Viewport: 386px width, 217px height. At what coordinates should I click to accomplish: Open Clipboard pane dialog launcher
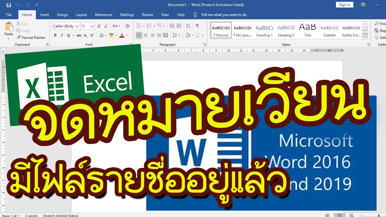coord(47,45)
